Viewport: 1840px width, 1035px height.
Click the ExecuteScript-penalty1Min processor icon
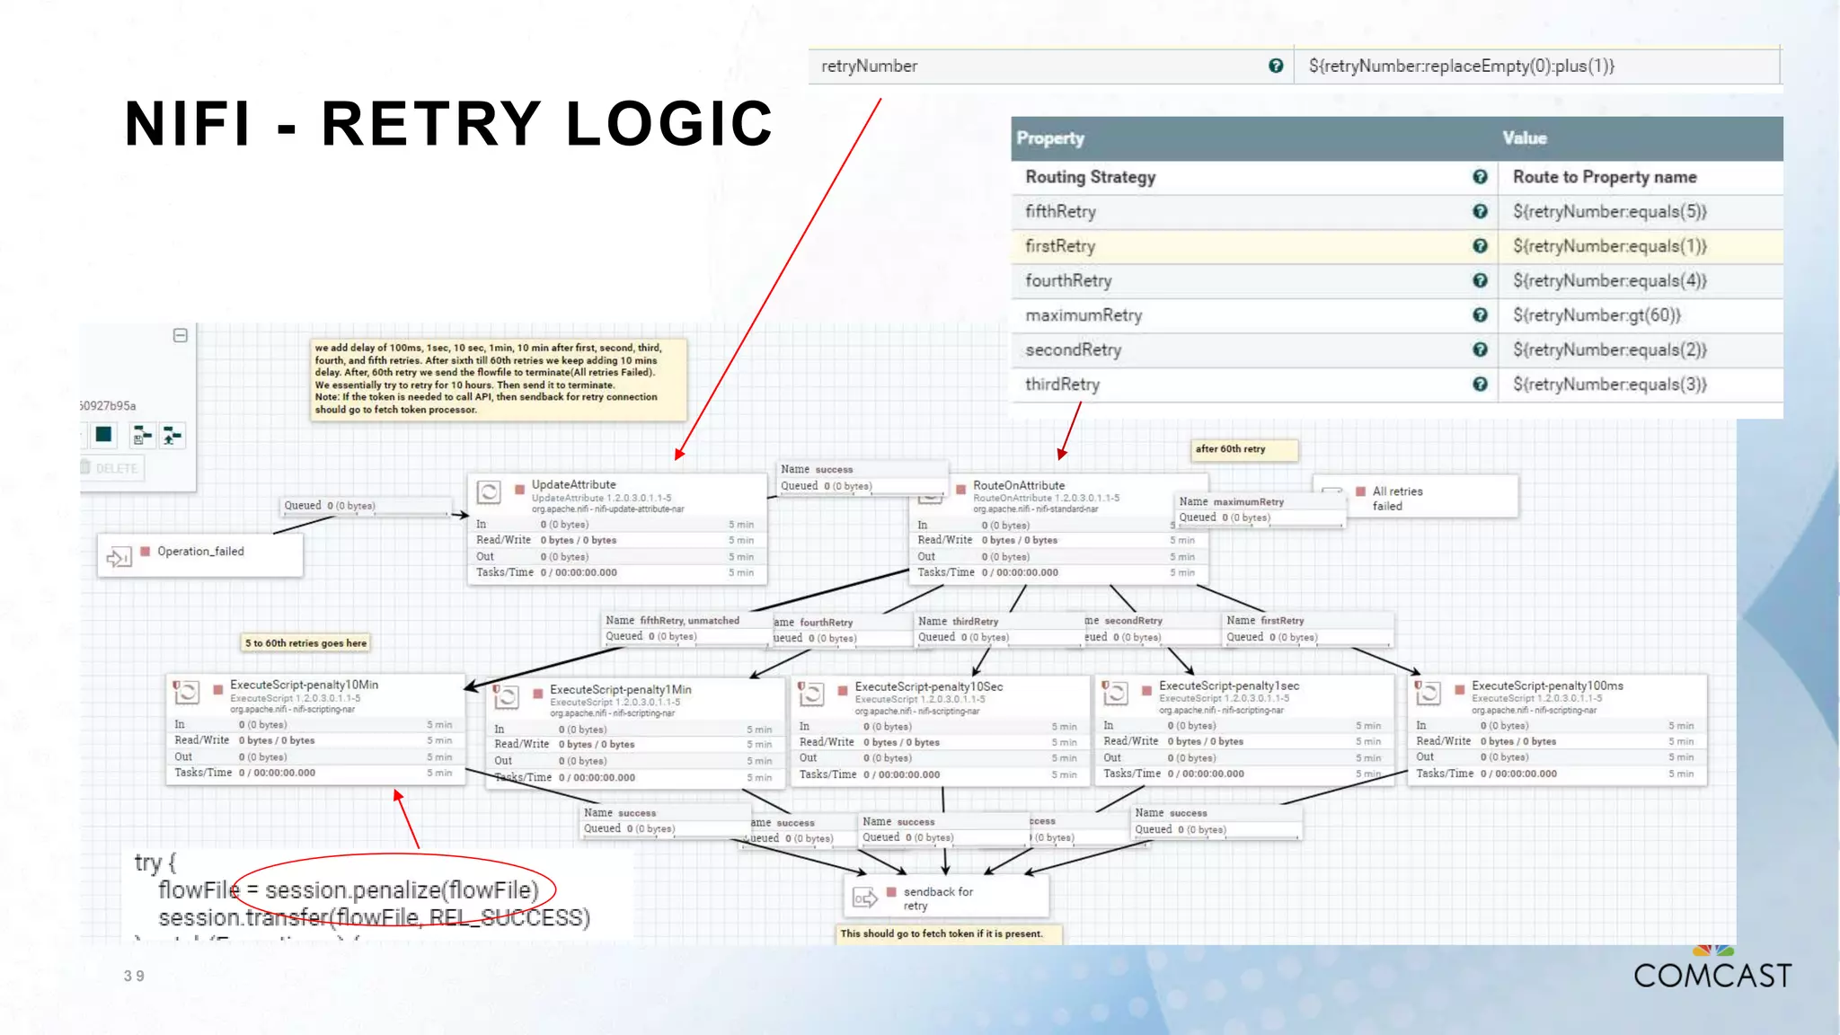[506, 696]
